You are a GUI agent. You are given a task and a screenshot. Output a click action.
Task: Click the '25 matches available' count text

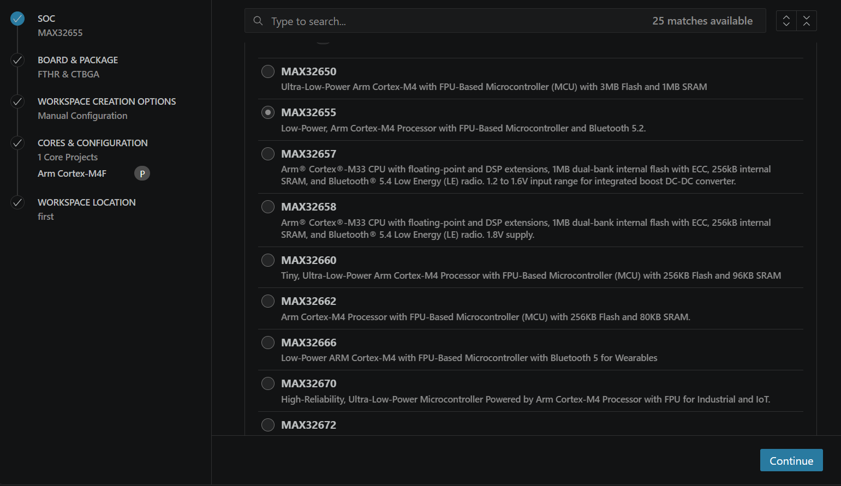point(702,21)
